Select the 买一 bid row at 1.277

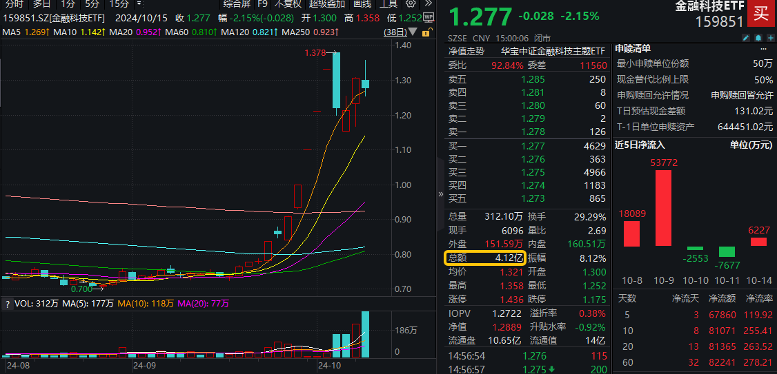527,146
